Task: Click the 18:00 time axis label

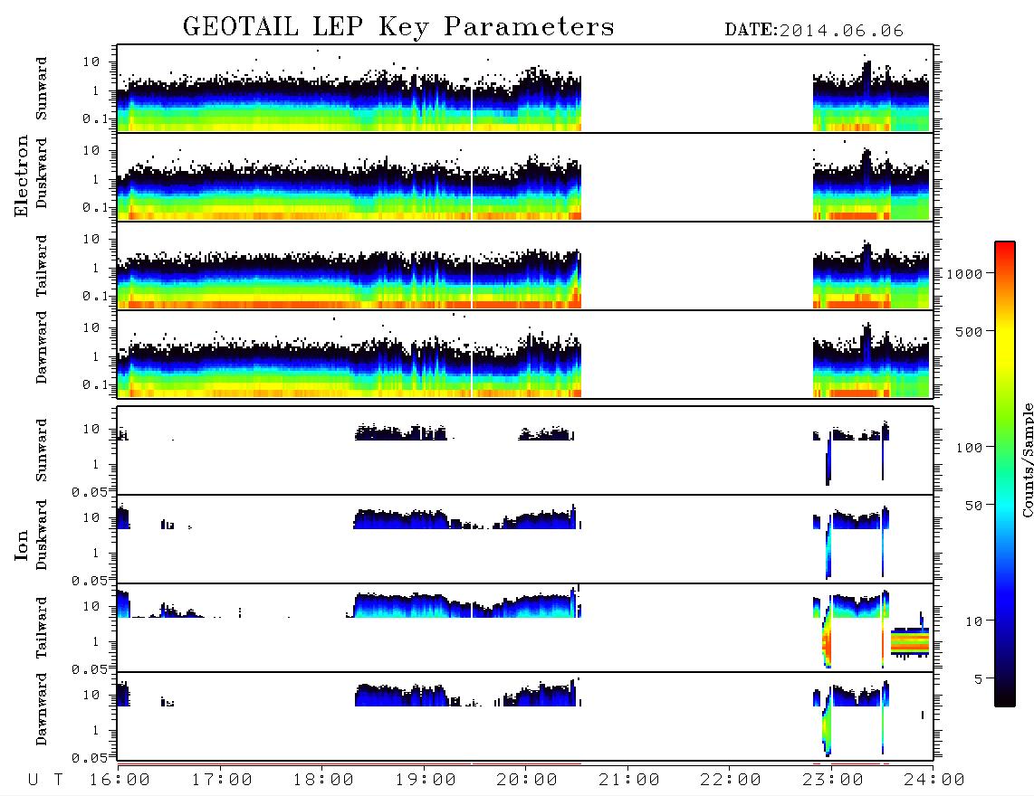Action: pos(324,780)
